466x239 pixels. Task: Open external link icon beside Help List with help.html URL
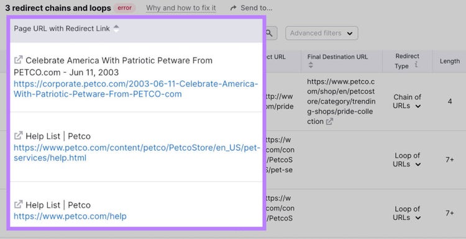pos(18,136)
